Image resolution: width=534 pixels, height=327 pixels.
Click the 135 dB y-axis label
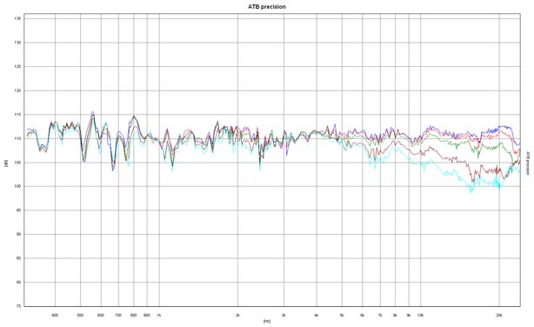17,19
